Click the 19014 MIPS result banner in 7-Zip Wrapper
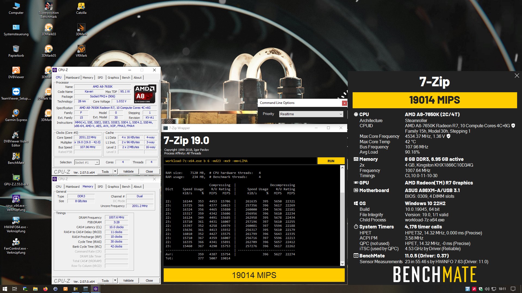The width and height of the screenshot is (522, 293). 254,275
